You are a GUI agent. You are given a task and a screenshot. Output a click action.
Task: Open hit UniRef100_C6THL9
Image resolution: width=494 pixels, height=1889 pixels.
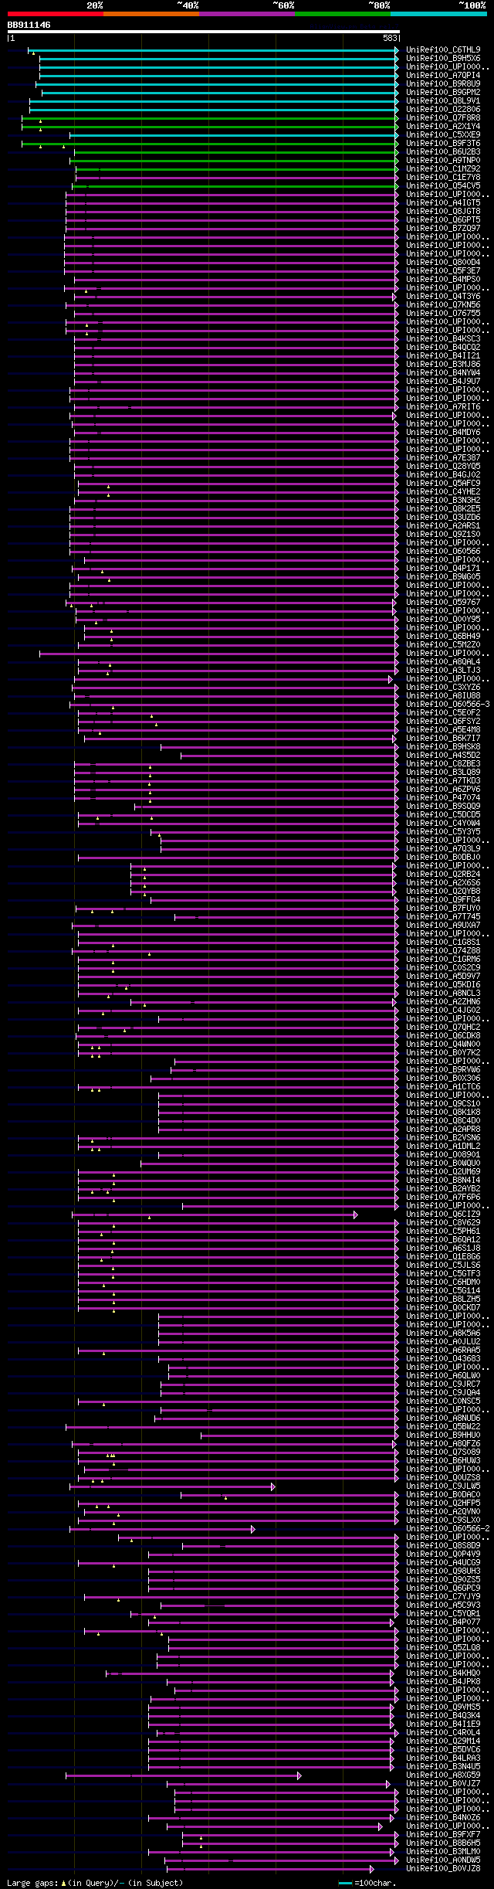pos(443,50)
